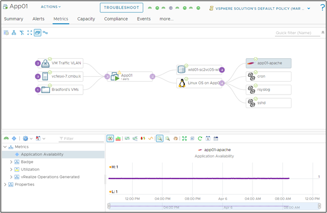Image resolution: width=327 pixels, height=213 pixels.
Task: Toggle the highlighted zoom magnifier icon
Action: pyautogui.click(x=160, y=138)
